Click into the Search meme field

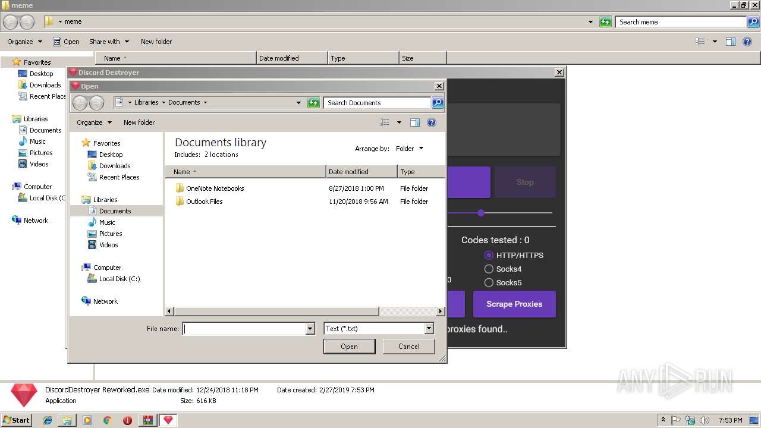click(x=680, y=22)
